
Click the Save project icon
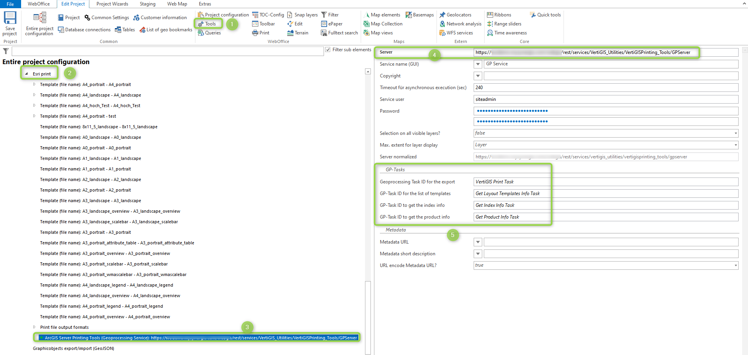(x=10, y=19)
